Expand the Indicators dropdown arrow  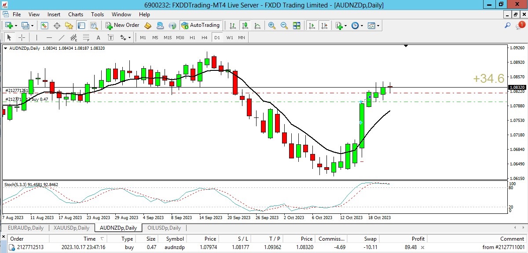click(346, 26)
